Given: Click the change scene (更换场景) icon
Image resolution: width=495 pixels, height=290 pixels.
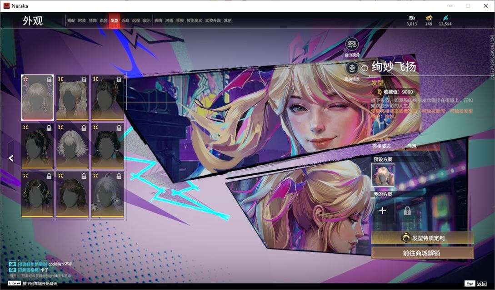Looking at the screenshot, I should point(352,68).
